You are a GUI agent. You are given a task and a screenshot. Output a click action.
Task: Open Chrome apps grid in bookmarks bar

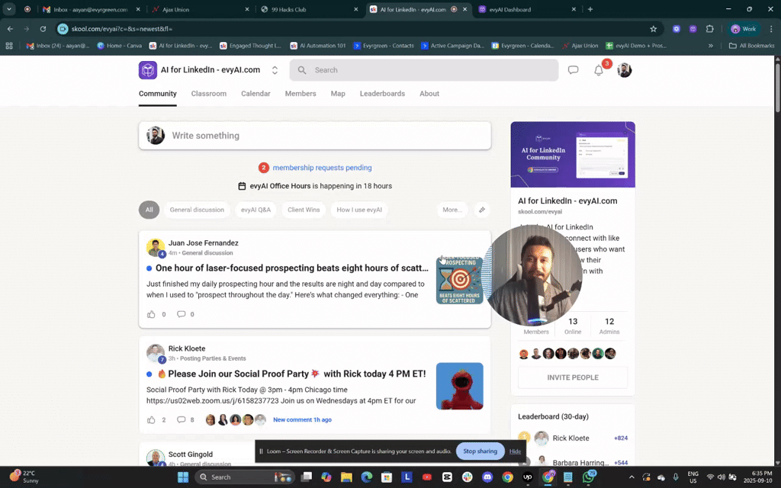coord(9,46)
